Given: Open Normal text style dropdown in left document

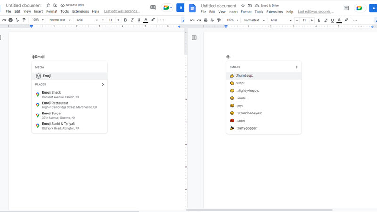Looking at the screenshot, I should point(60,20).
